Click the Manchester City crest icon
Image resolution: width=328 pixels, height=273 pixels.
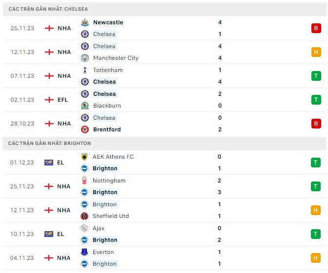click(x=85, y=58)
